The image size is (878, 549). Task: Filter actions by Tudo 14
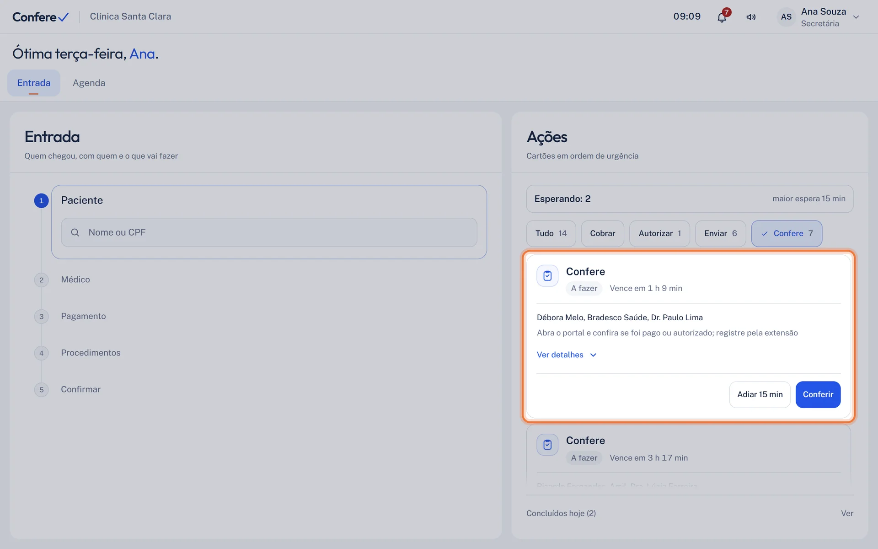tap(551, 233)
